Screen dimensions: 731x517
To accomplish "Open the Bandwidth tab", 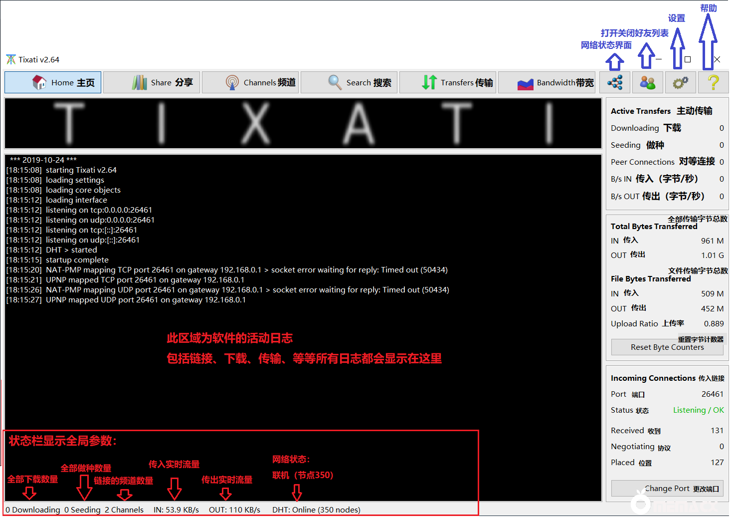I will (547, 82).
